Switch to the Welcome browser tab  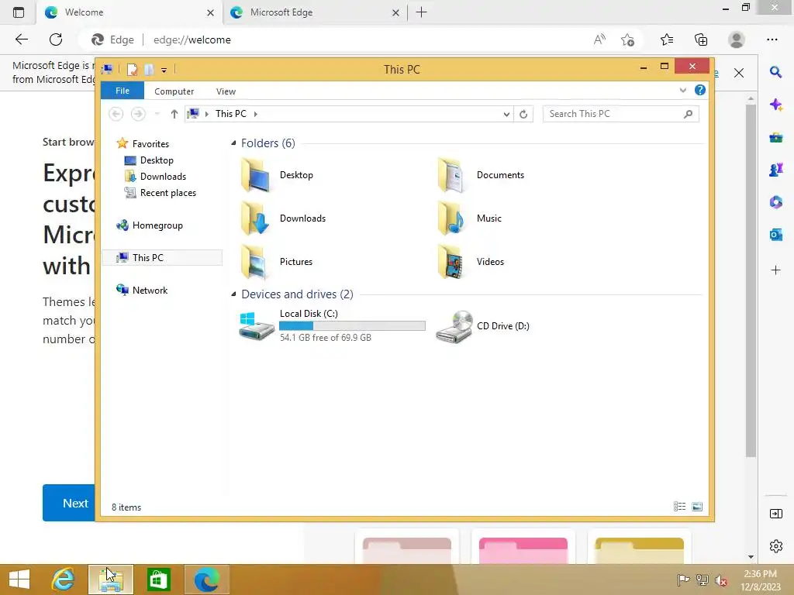pos(129,12)
